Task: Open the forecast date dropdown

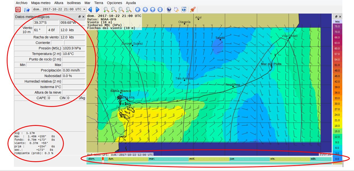Action: click(59, 9)
